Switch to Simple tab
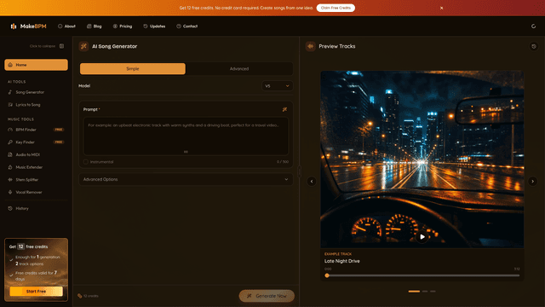The width and height of the screenshot is (545, 307). (x=133, y=68)
